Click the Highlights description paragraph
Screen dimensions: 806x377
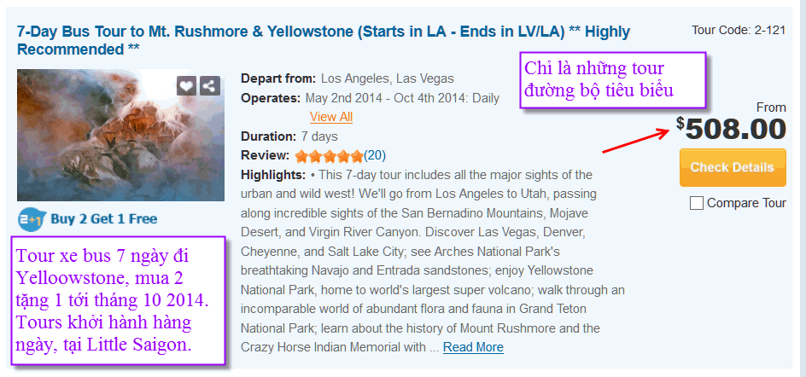click(433, 262)
